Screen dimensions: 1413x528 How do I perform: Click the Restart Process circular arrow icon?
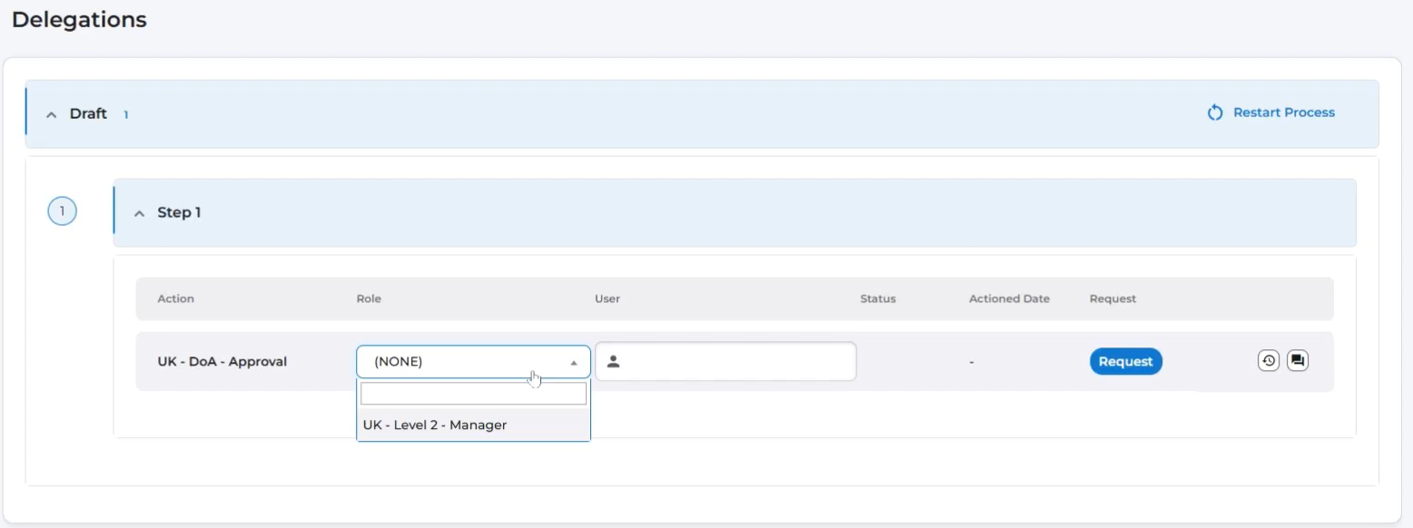click(x=1215, y=112)
